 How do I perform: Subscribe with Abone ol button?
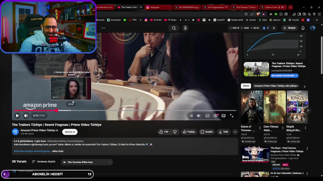70,132
